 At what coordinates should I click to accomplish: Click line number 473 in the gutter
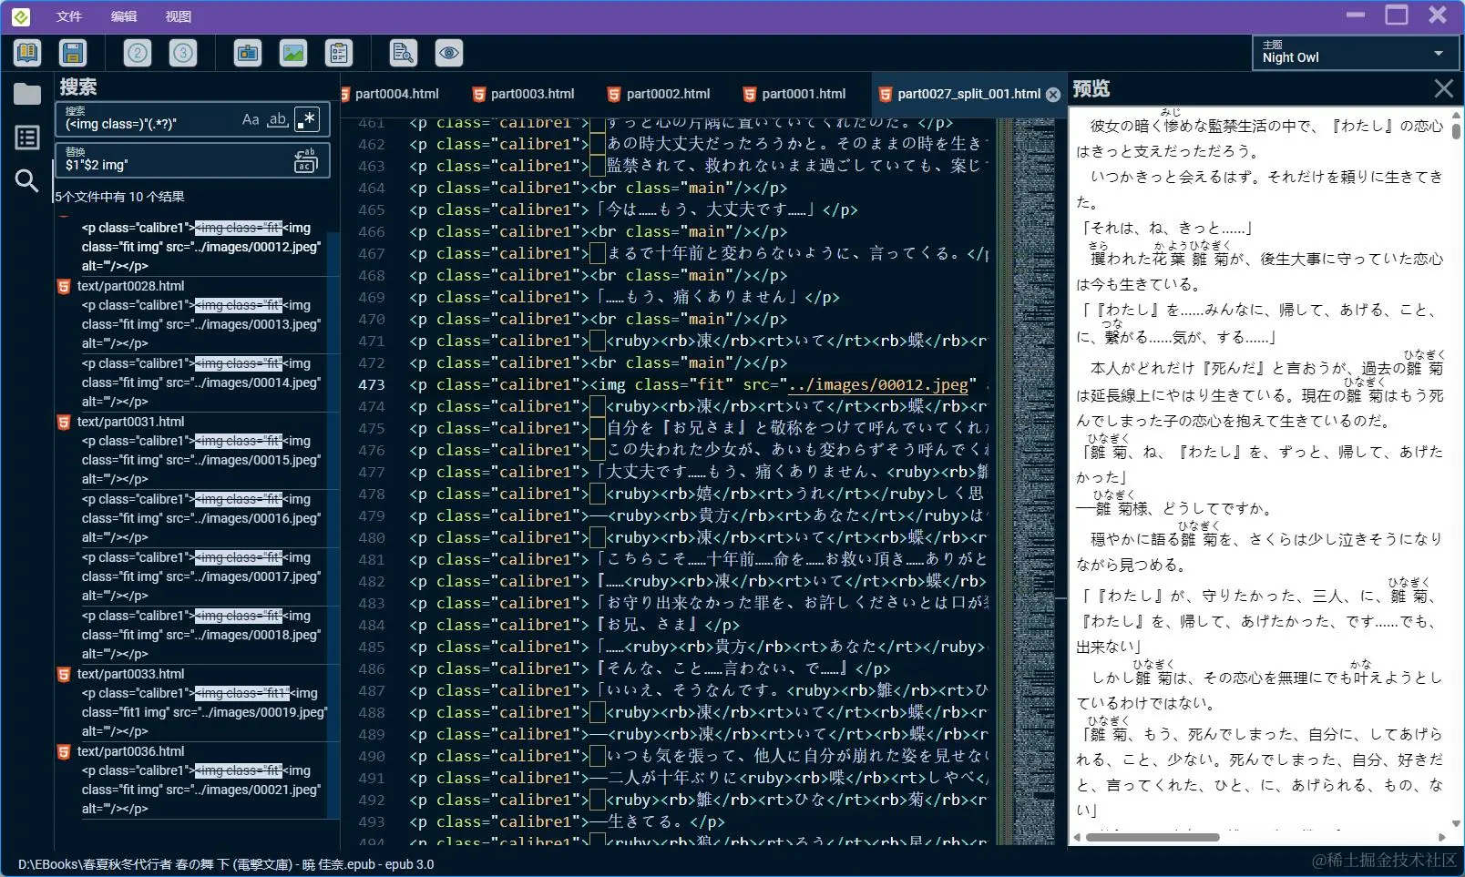(371, 384)
